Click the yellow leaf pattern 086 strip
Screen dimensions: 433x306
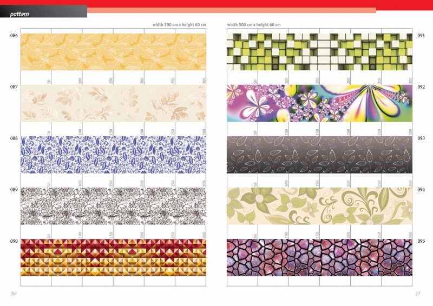(x=113, y=51)
